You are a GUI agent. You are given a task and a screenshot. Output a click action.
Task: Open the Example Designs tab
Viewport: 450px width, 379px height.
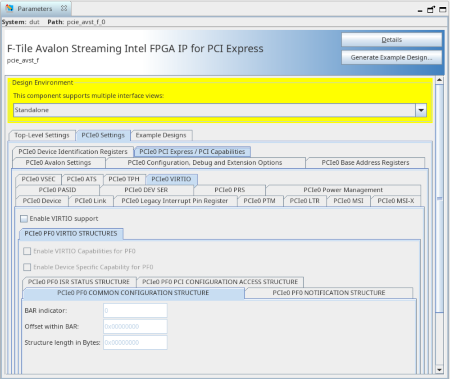tap(161, 135)
